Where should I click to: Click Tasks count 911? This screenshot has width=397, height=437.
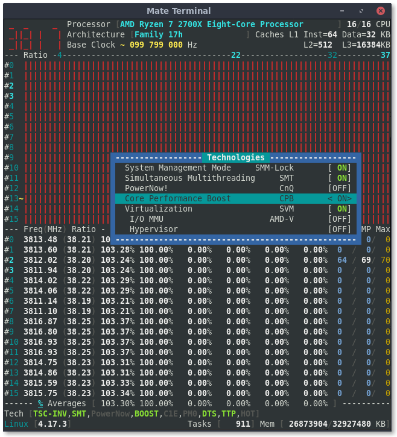243,424
